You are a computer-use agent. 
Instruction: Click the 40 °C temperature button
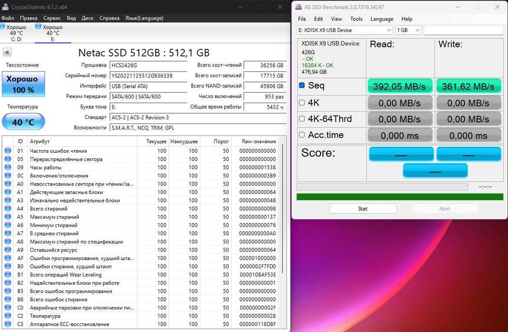click(x=23, y=122)
